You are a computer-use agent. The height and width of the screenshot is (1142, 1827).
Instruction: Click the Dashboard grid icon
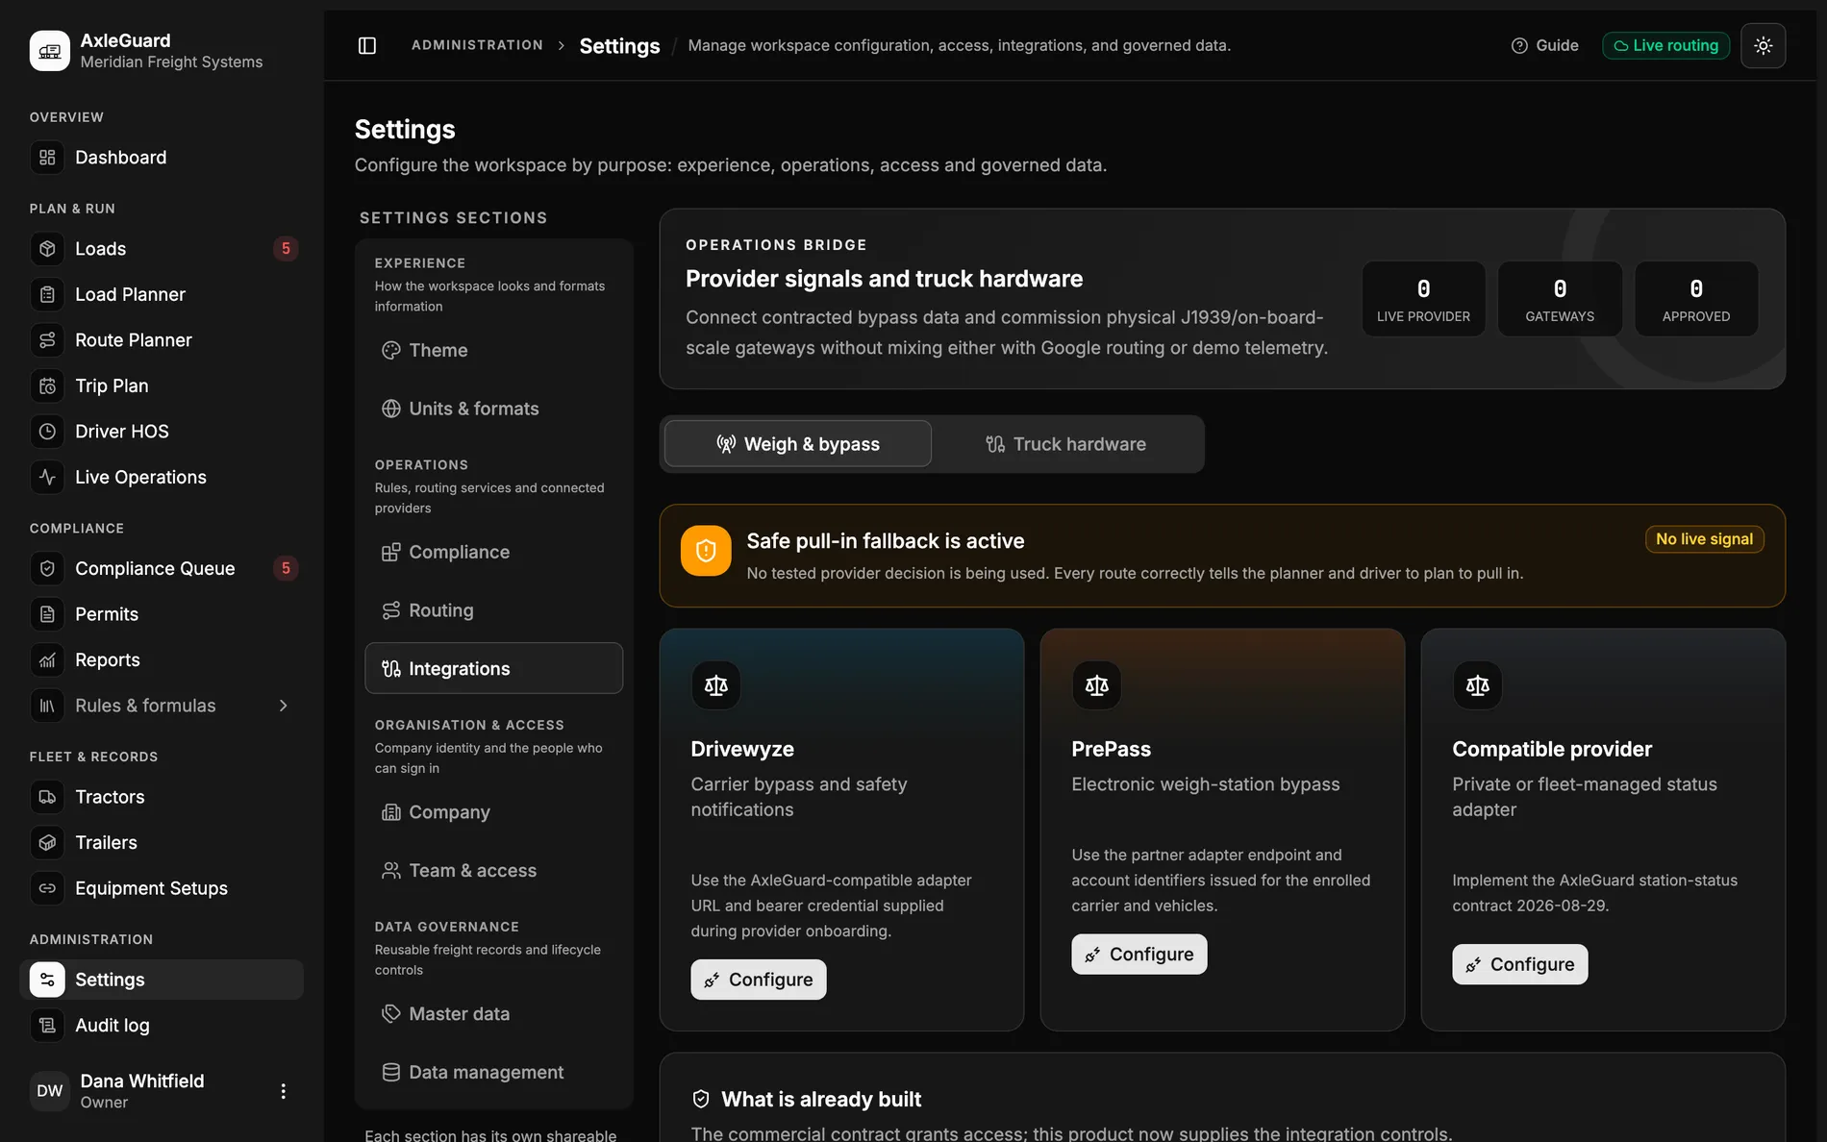(x=47, y=158)
